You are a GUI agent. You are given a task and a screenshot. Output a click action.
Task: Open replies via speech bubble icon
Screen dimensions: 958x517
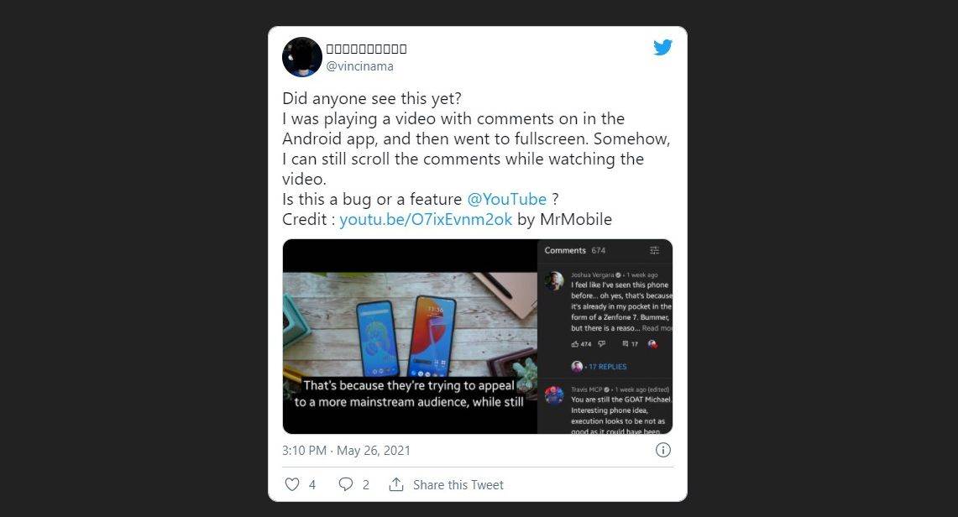(346, 484)
